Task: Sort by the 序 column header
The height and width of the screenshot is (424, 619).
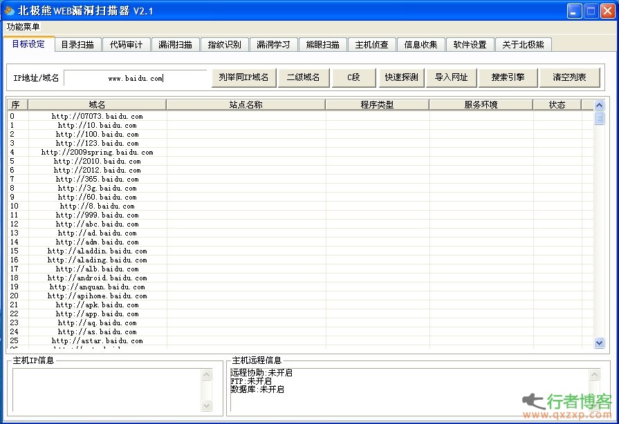Action: point(18,104)
